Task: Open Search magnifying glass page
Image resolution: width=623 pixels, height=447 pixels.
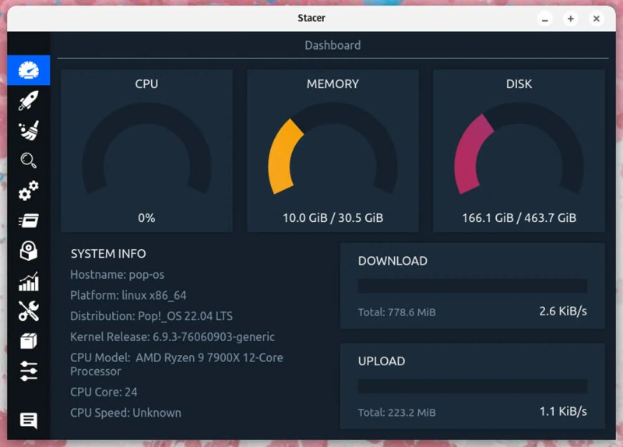Action: pos(29,160)
